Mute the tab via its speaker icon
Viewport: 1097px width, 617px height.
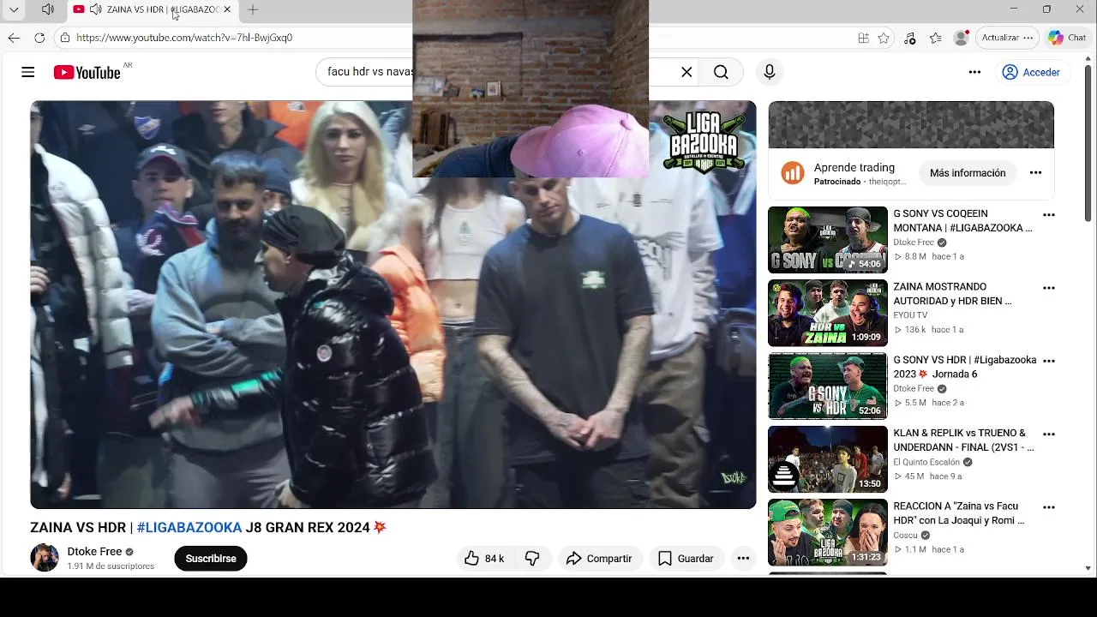(95, 9)
